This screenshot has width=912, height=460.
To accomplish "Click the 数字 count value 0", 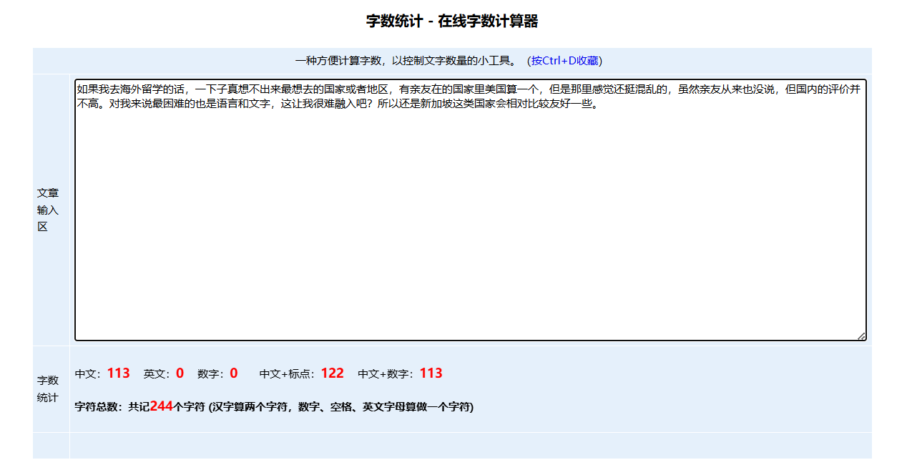I will pyautogui.click(x=234, y=373).
